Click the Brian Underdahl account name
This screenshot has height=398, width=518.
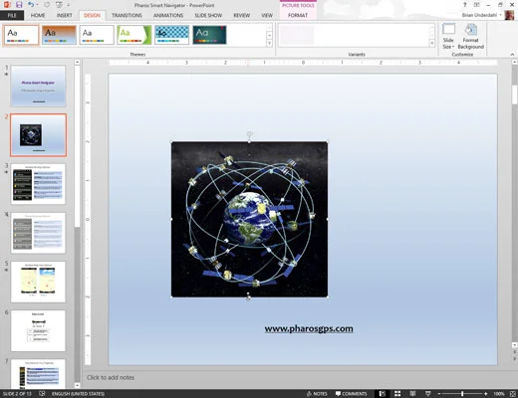tap(479, 15)
